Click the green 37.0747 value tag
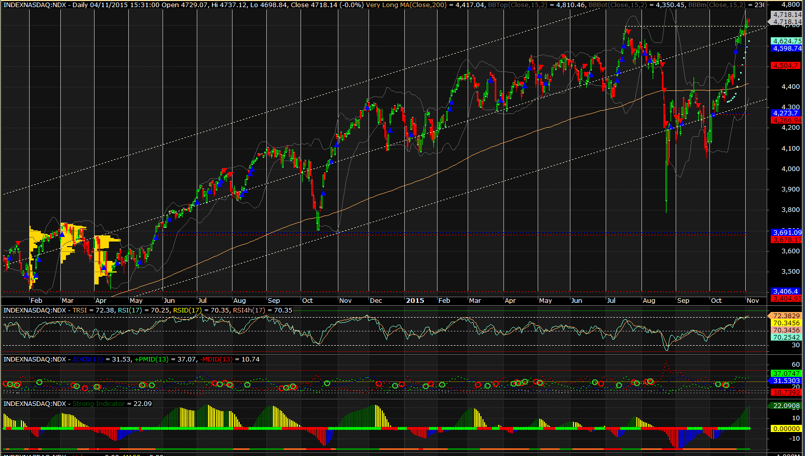The image size is (805, 456). [x=787, y=373]
